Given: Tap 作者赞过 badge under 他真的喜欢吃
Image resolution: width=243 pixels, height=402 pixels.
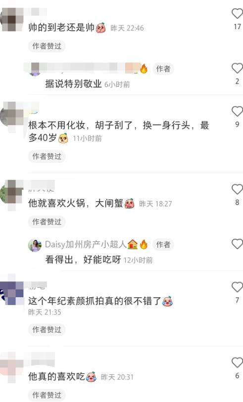Looking at the screenshot, I should [47, 395].
